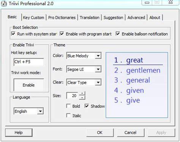Toggle Run with system start checkbox
Image resolution: width=180 pixels, height=142 pixels.
(x=13, y=34)
